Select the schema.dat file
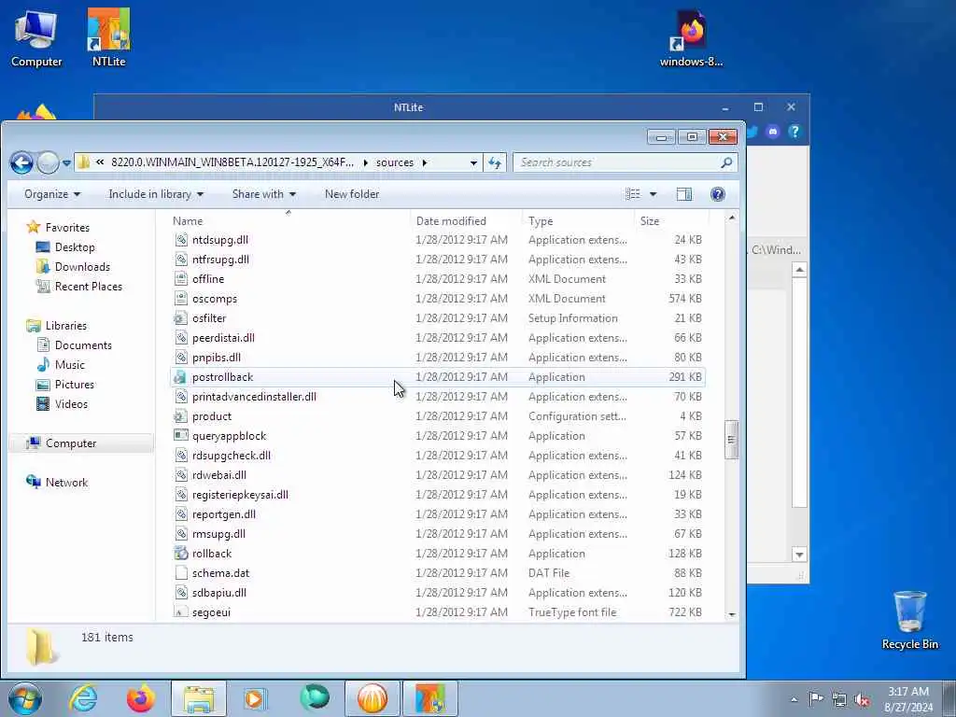 [x=437, y=573]
